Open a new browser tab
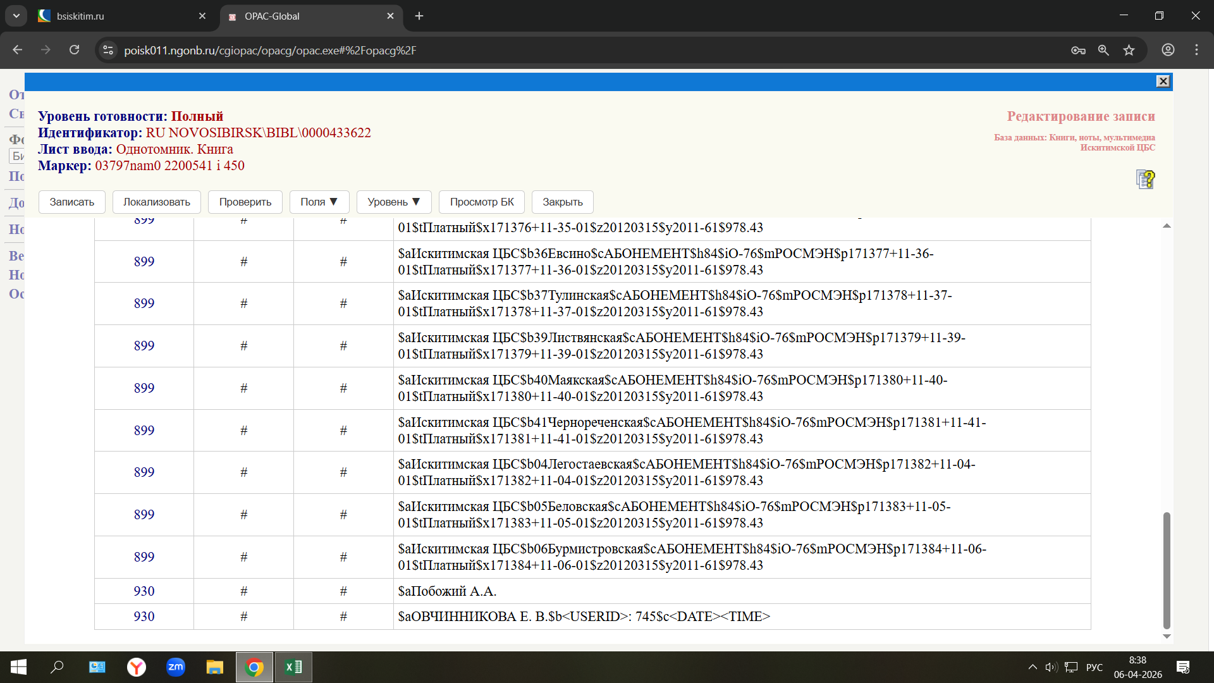The height and width of the screenshot is (683, 1214). [419, 16]
